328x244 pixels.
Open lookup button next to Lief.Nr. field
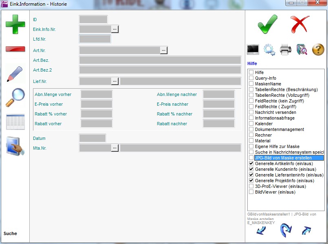115,81
